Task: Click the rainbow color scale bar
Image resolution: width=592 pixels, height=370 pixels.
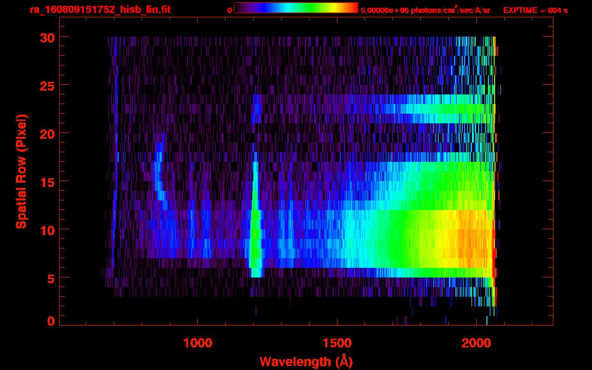Action: click(x=296, y=8)
